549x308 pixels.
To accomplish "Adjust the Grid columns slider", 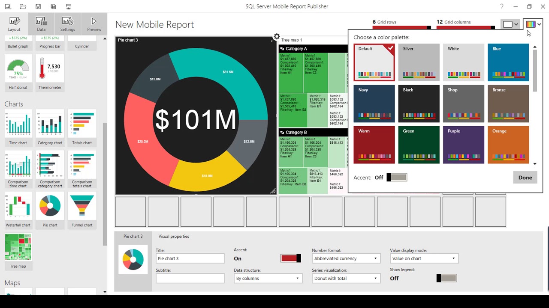I will click(466, 28).
